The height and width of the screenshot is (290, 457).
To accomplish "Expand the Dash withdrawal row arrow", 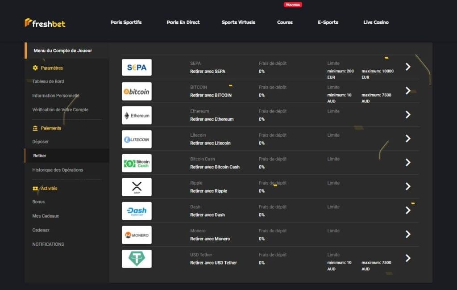I will coord(408,210).
